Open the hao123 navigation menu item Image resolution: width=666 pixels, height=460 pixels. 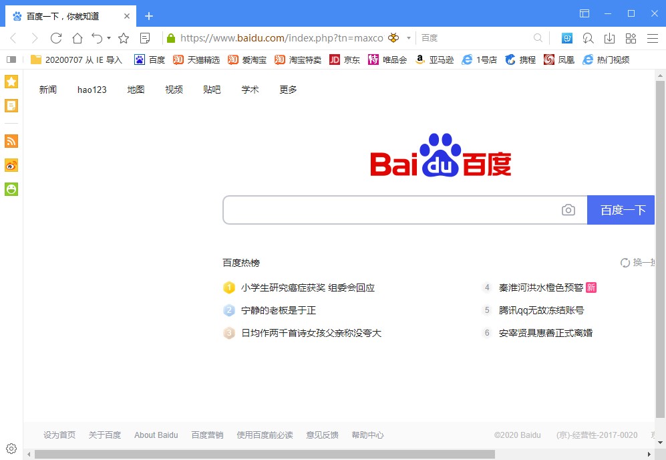(92, 90)
